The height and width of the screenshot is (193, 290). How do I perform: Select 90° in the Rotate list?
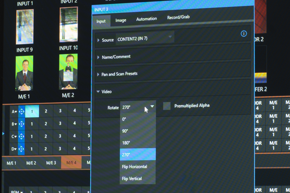pyautogui.click(x=125, y=131)
